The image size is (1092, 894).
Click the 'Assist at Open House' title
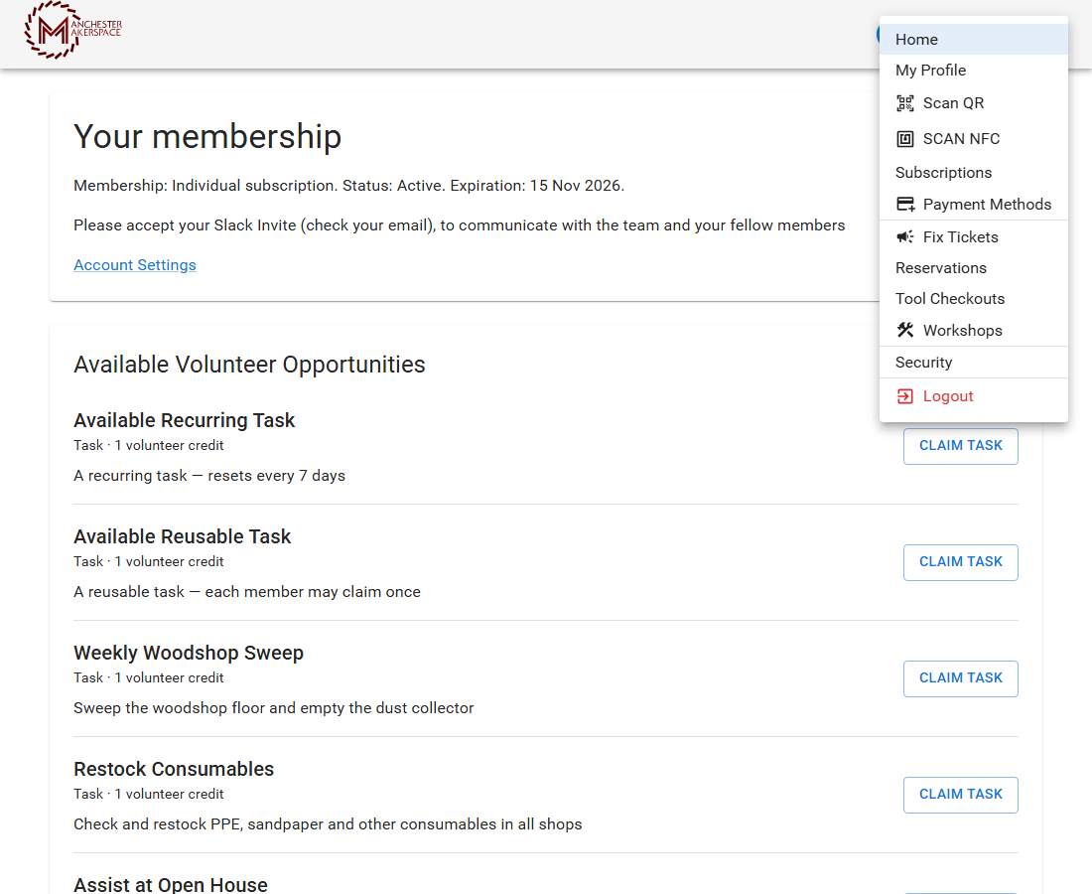point(171,885)
